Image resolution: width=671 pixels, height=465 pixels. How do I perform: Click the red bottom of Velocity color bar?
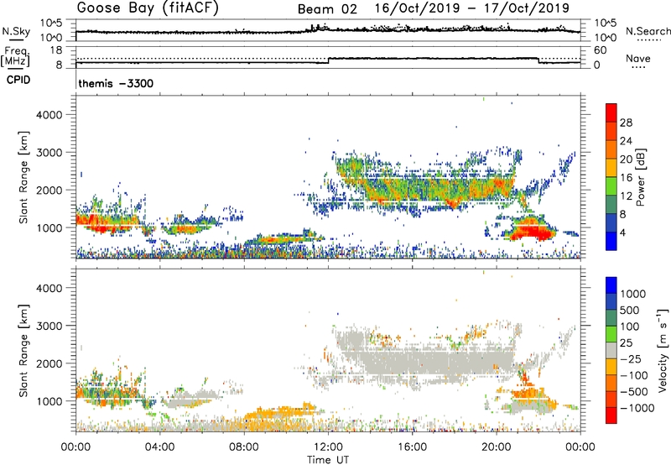[x=611, y=415]
